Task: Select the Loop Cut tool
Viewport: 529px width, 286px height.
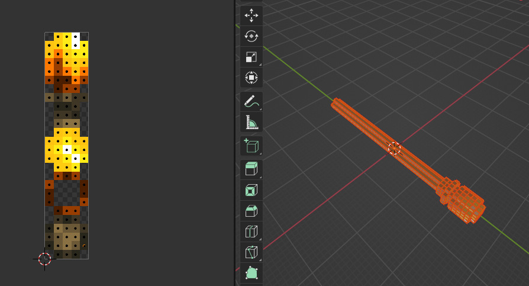Action: [x=251, y=232]
